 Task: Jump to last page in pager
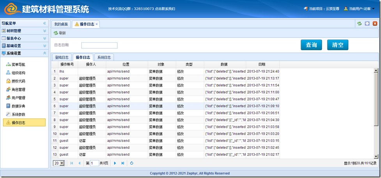pos(123,163)
